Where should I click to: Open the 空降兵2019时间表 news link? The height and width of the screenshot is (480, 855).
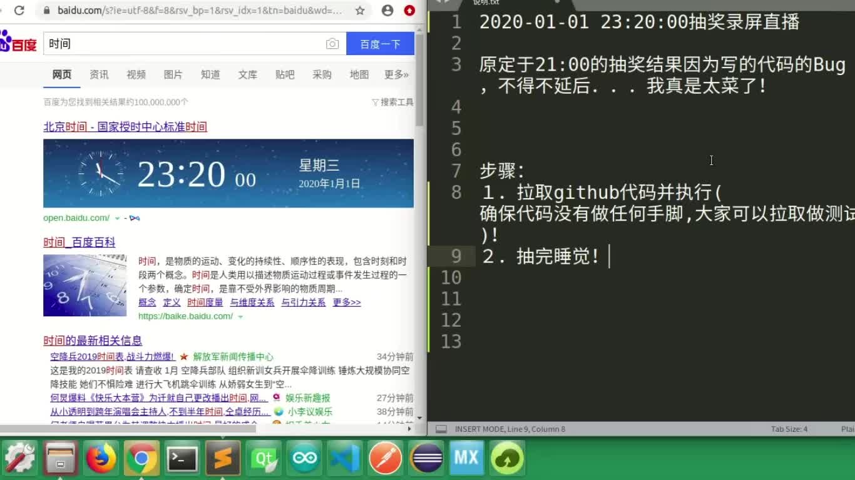click(x=113, y=357)
